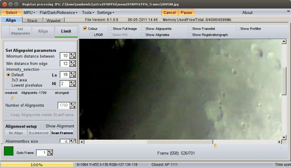The image size is (291, 168).
Task: Toggle Show ROI checkbox
Action: 110,35
